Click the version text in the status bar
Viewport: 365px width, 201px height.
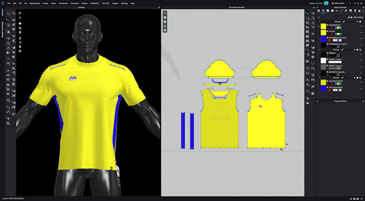[12, 199]
